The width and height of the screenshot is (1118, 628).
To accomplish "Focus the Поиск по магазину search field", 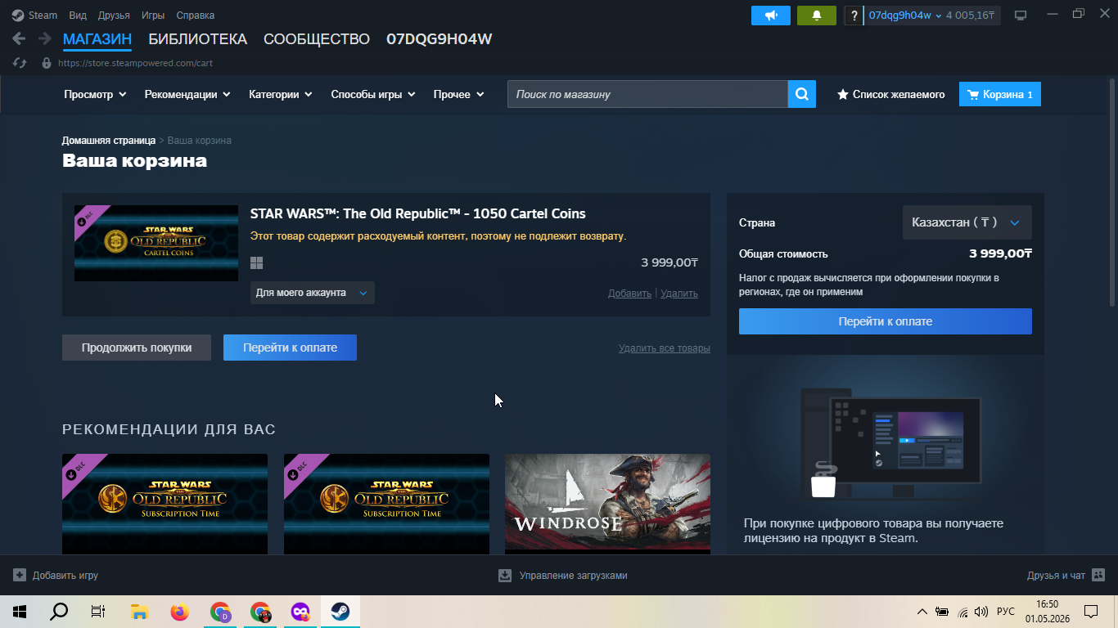I will pos(647,94).
